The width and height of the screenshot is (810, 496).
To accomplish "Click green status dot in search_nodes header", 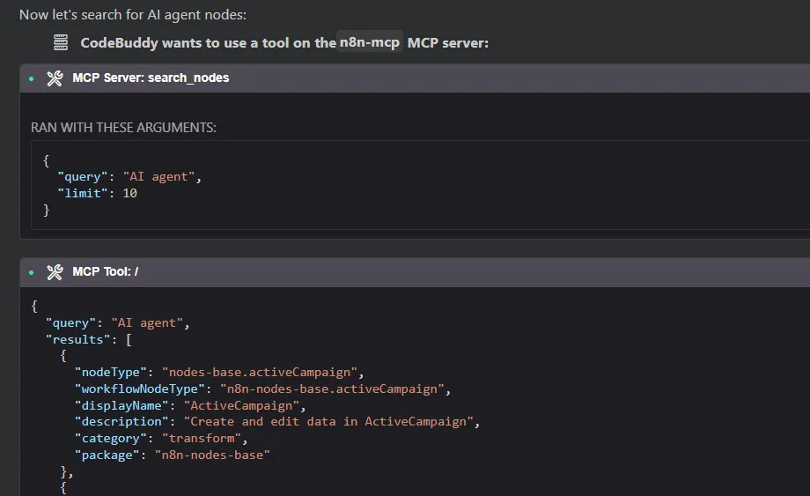I will point(32,78).
